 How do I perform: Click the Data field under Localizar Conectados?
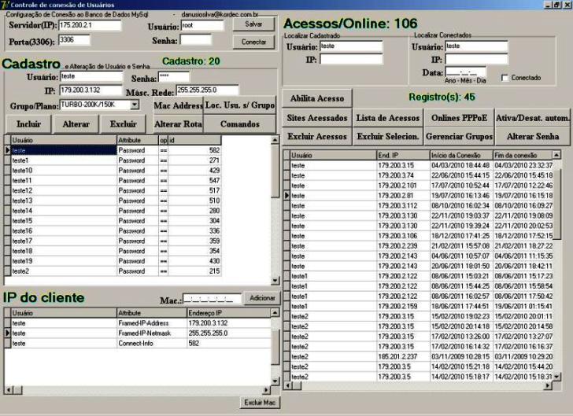466,72
